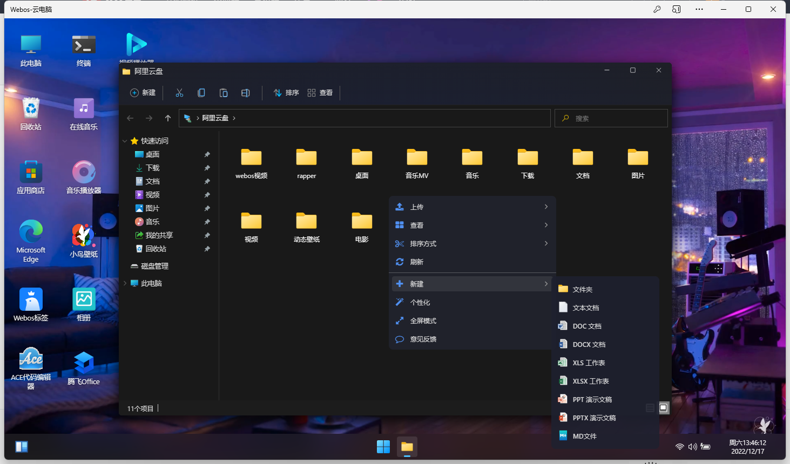
Task: Click the 阿里云盘 breadcrumb in address bar
Action: (x=215, y=118)
